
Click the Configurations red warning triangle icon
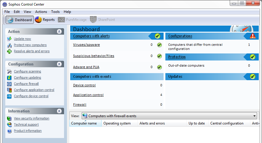tap(253, 36)
